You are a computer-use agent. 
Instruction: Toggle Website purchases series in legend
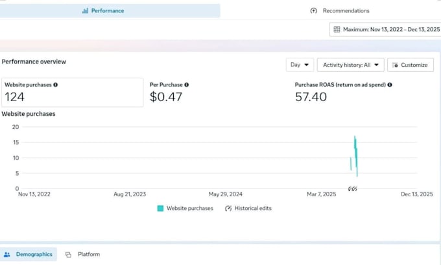(185, 208)
